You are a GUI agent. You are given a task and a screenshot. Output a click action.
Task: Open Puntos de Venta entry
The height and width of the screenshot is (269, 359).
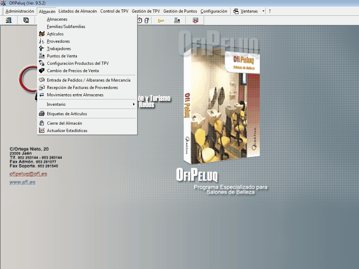pos(87,56)
